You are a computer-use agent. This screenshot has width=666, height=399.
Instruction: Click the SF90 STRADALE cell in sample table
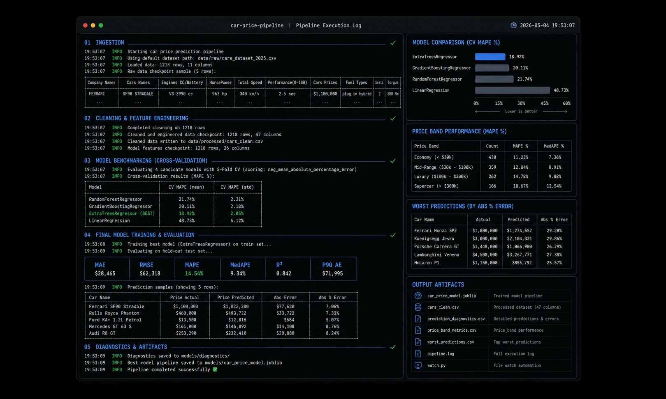pos(138,94)
